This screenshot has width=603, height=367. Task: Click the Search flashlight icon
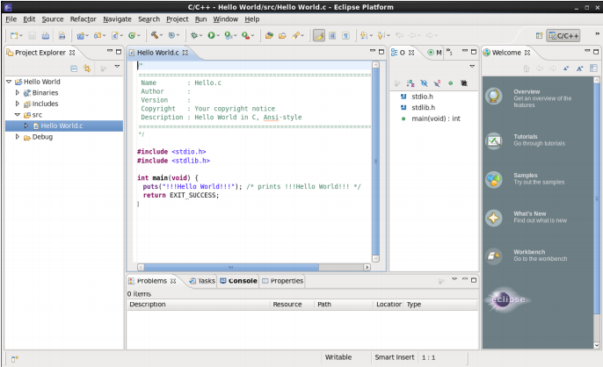click(295, 35)
